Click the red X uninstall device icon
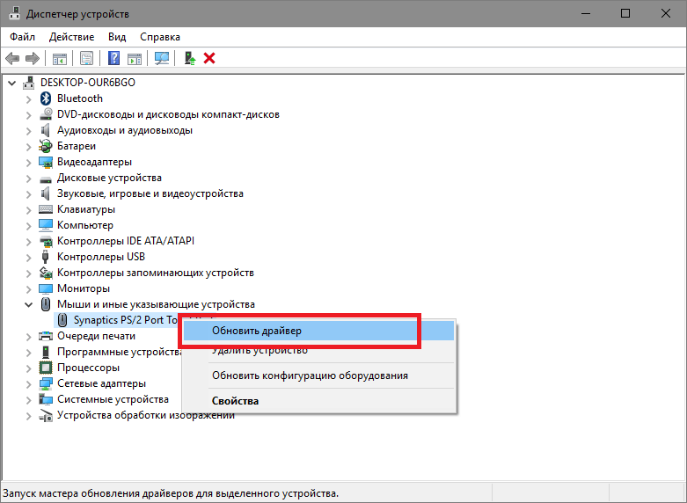 tap(209, 58)
